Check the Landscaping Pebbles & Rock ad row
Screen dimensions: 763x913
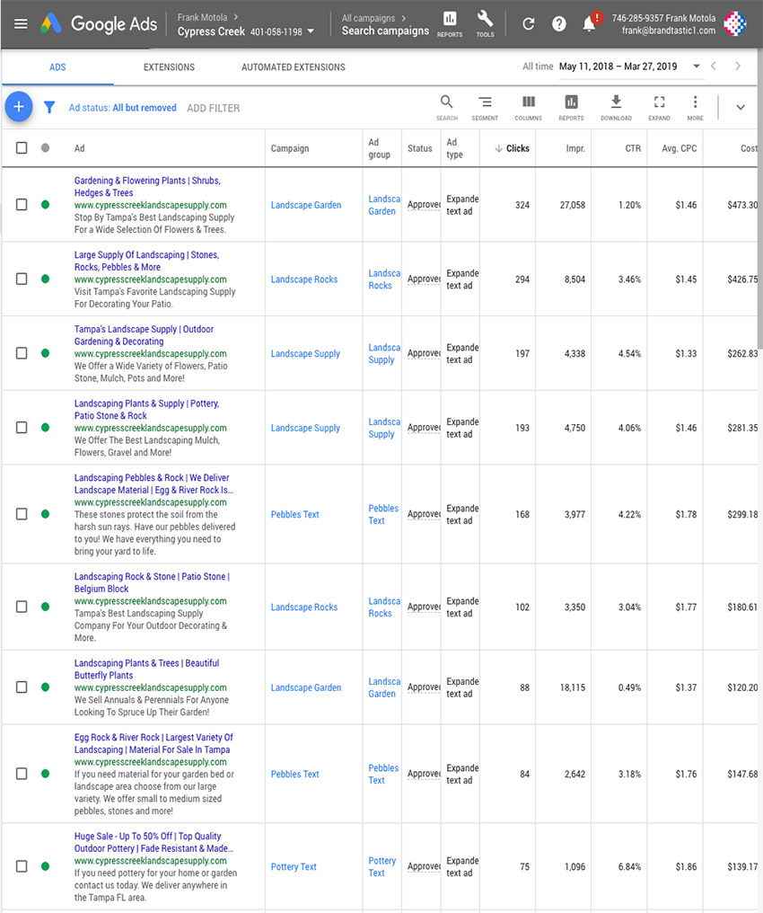pos(22,514)
